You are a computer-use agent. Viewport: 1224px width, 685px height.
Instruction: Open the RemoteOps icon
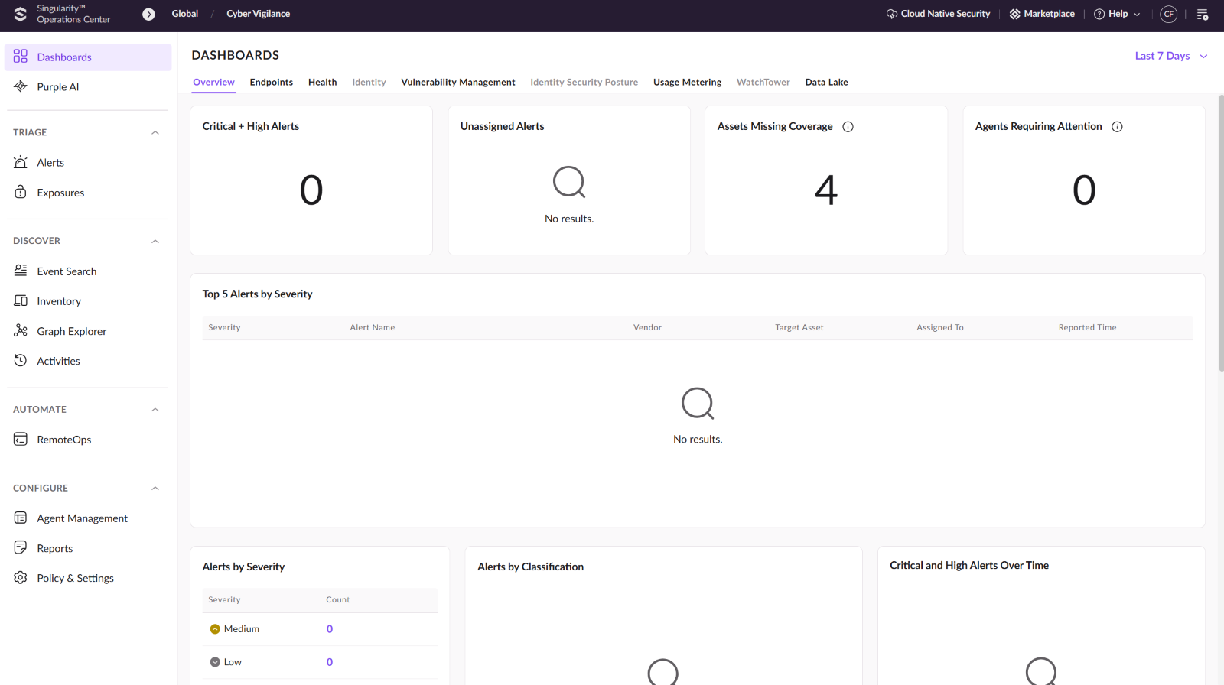click(21, 439)
